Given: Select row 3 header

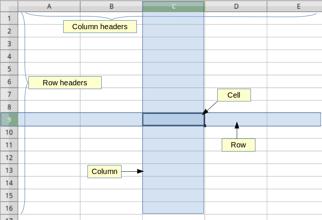Looking at the screenshot, I should 9,43.
